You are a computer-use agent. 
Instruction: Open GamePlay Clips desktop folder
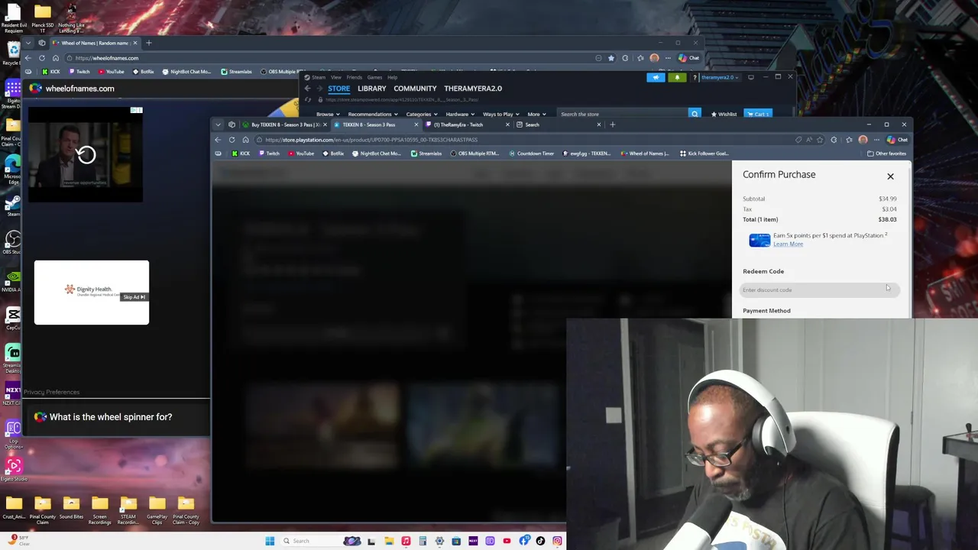157,510
